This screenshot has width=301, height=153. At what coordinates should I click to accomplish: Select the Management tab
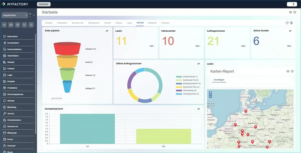point(94,23)
